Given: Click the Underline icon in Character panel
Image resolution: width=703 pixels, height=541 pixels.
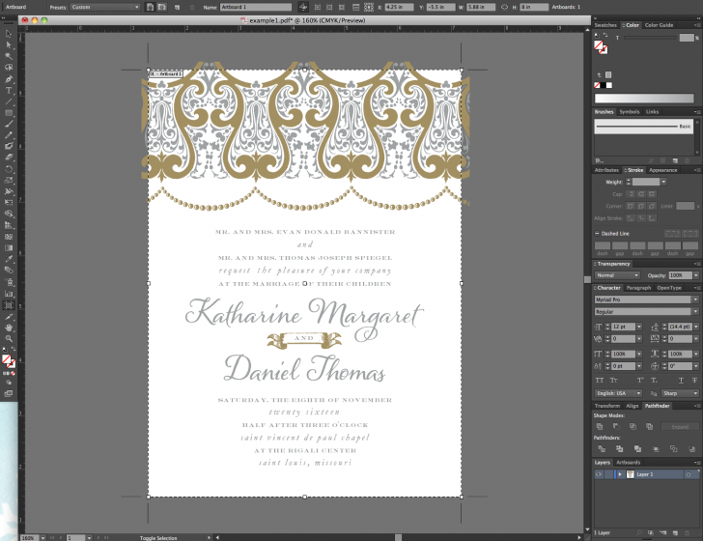Looking at the screenshot, I should coord(681,381).
